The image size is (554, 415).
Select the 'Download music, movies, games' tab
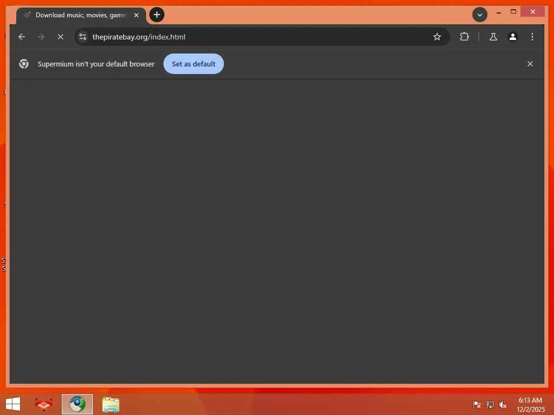[81, 15]
